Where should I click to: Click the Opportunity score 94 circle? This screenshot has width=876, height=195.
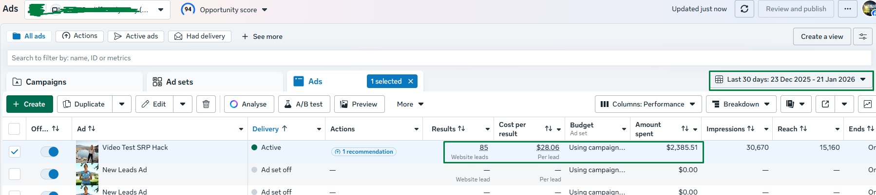coord(188,9)
